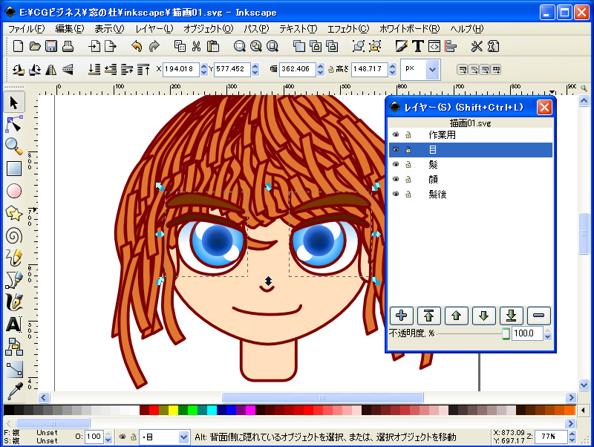Open the zoom percentage dropdown in status bar
This screenshot has width=594, height=447.
tap(572, 437)
